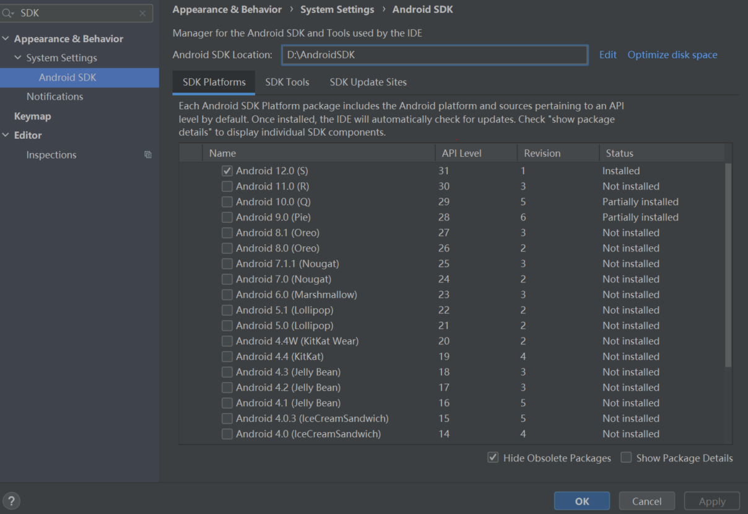This screenshot has width=748, height=514.
Task: Open Keymap settings page
Action: click(x=32, y=116)
